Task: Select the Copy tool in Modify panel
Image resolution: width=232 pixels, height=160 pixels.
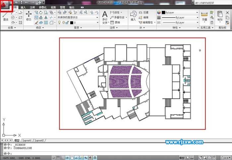Action: tap(36, 13)
